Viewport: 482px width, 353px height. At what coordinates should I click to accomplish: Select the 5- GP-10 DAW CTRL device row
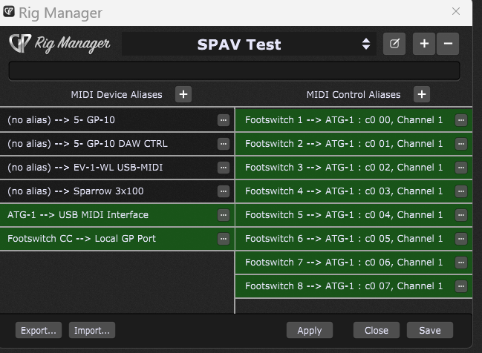[x=117, y=144]
